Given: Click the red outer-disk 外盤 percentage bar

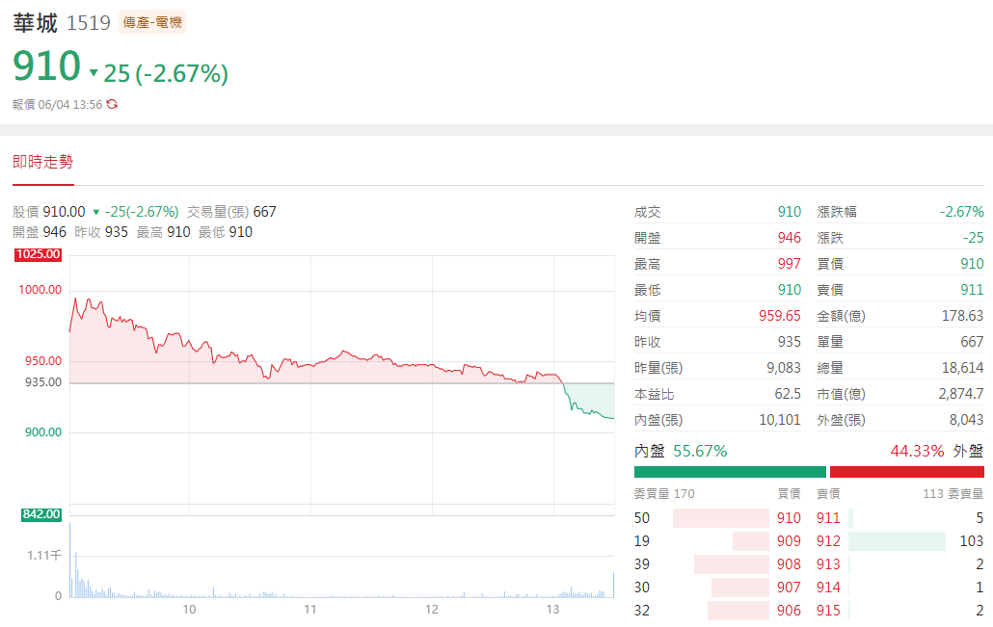Looking at the screenshot, I should 907,472.
